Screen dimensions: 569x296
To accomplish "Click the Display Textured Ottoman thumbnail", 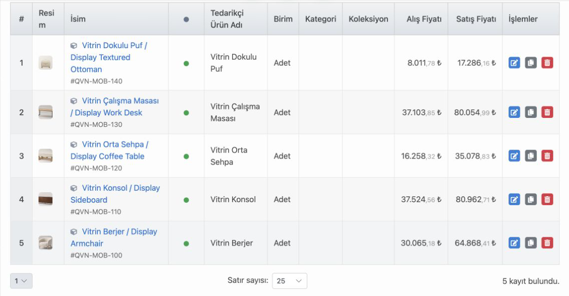I will (x=45, y=63).
